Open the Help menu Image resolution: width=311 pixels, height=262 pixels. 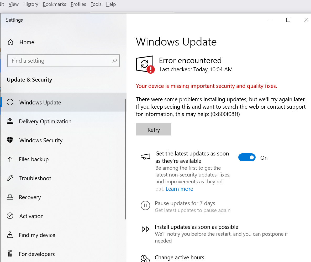pos(111,4)
